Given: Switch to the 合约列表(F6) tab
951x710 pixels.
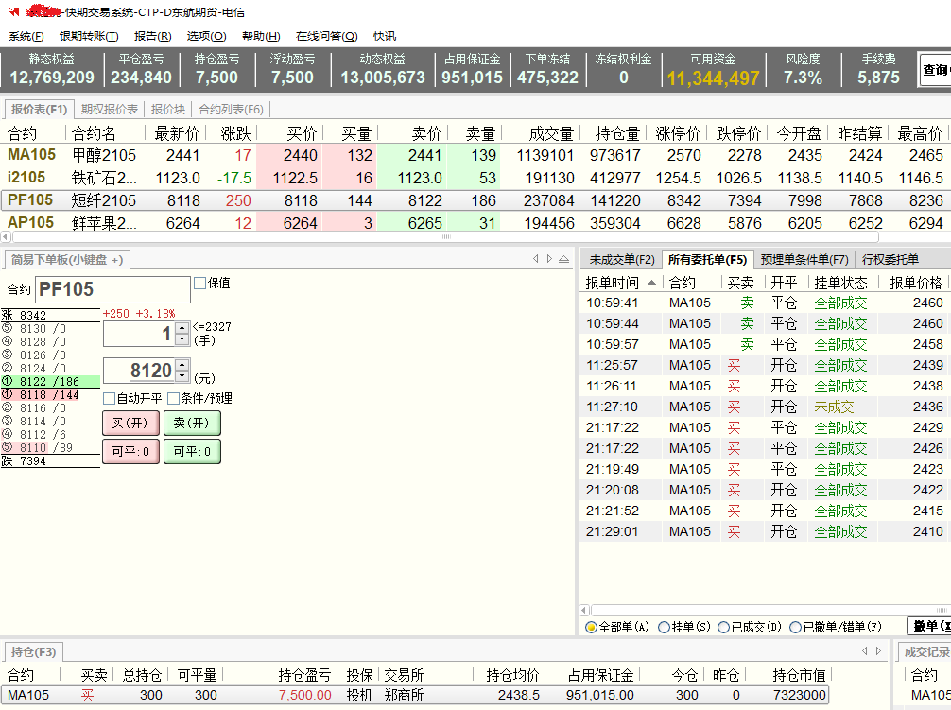Looking at the screenshot, I should pos(231,109).
